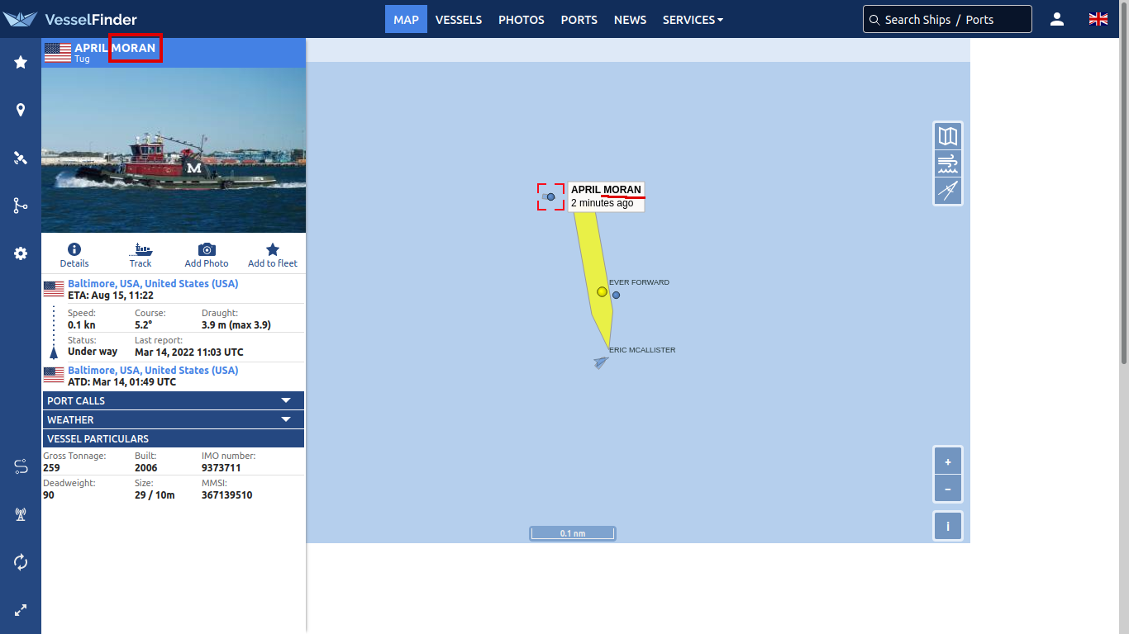Add vessel to fleet star

coord(273,255)
